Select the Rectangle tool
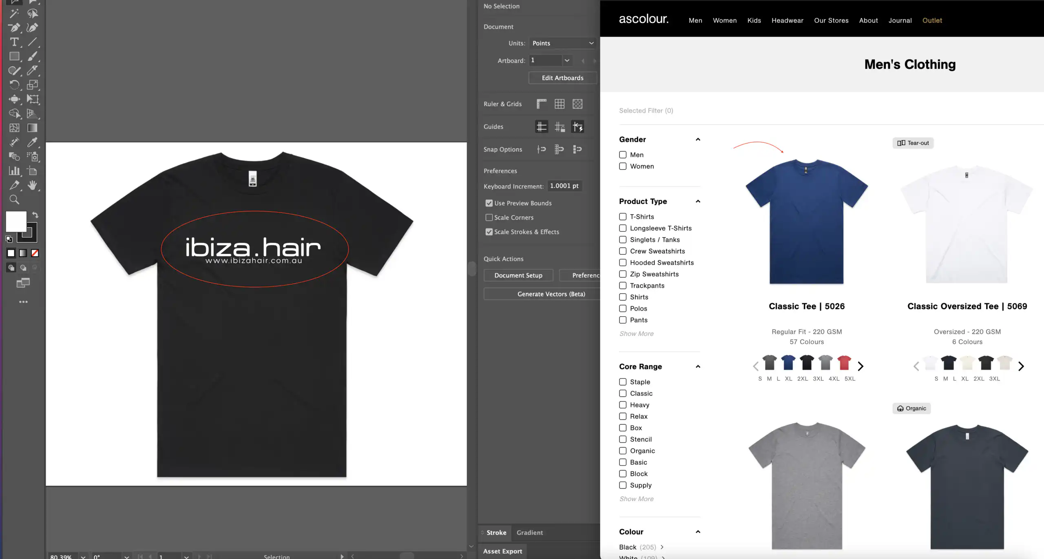The image size is (1044, 559). [14, 56]
